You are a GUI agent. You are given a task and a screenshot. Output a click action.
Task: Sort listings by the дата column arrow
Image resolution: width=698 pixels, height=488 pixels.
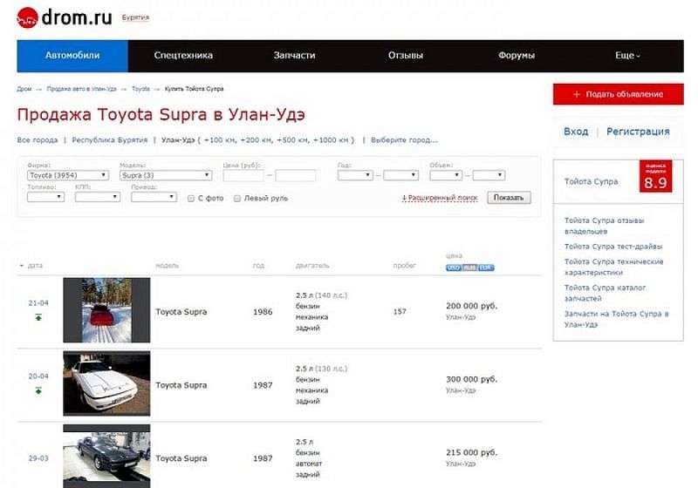[21, 266]
